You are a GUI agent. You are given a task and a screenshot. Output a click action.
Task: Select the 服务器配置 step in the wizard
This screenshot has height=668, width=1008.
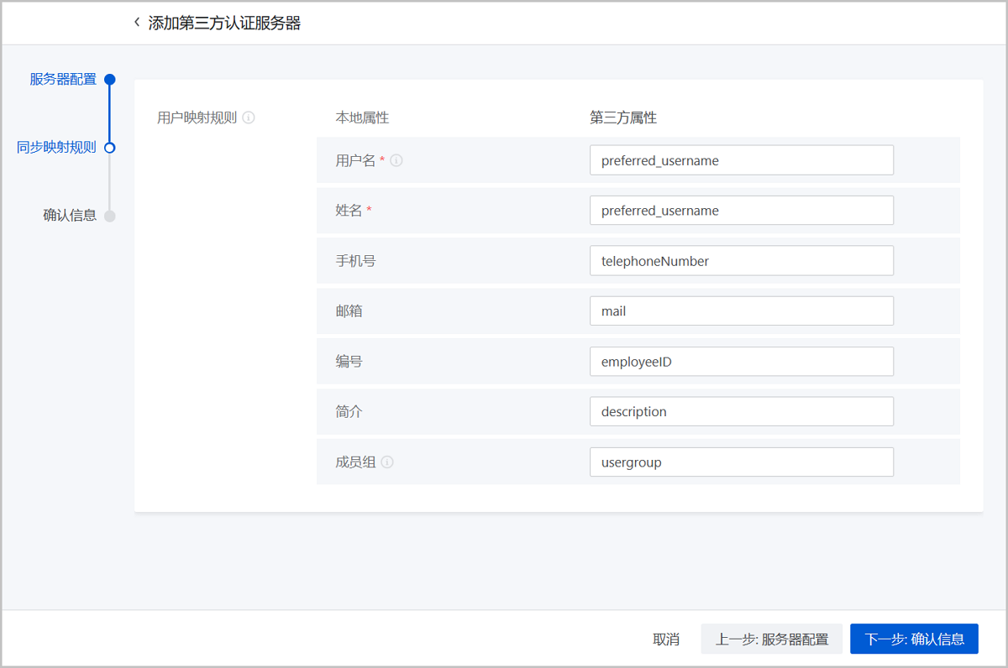click(x=63, y=80)
